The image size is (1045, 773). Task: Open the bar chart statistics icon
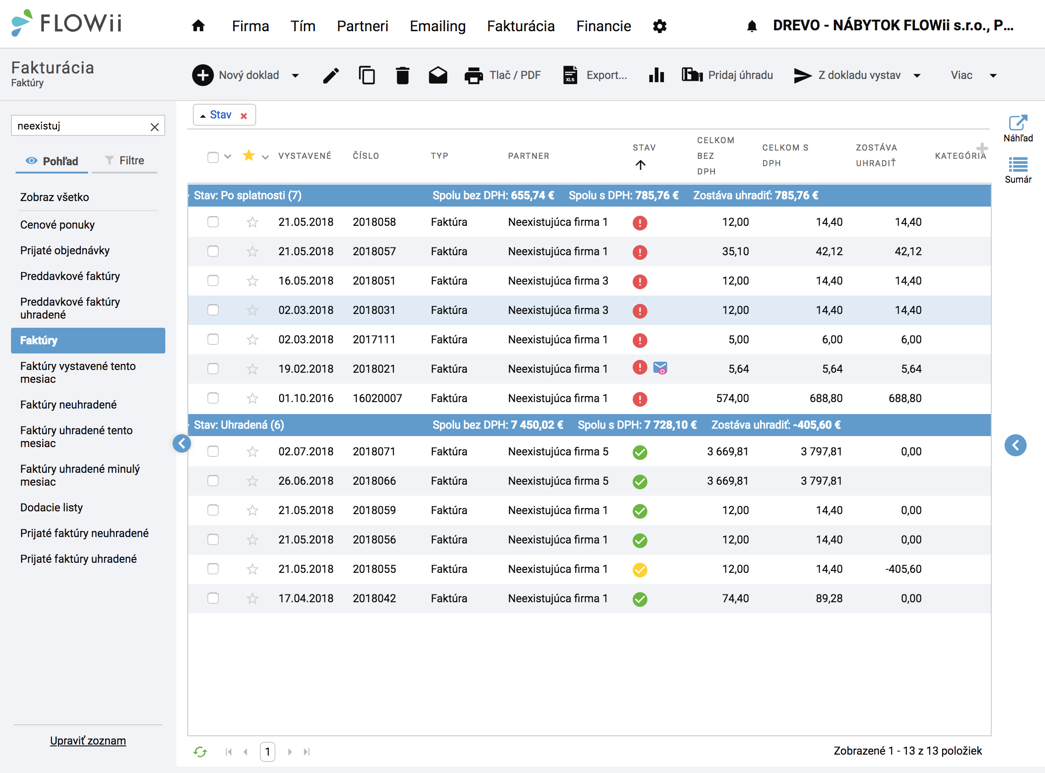(656, 75)
